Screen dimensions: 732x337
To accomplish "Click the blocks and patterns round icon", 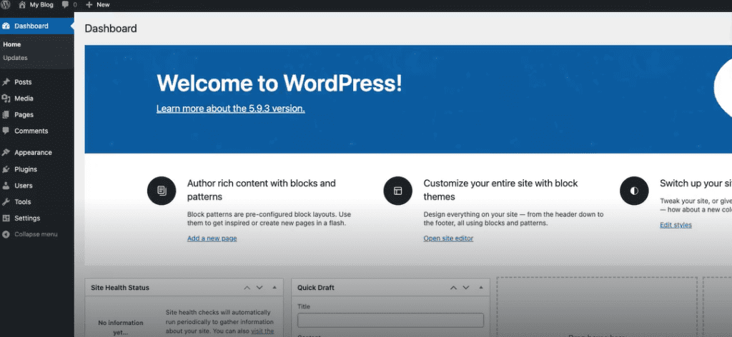I will tap(162, 191).
